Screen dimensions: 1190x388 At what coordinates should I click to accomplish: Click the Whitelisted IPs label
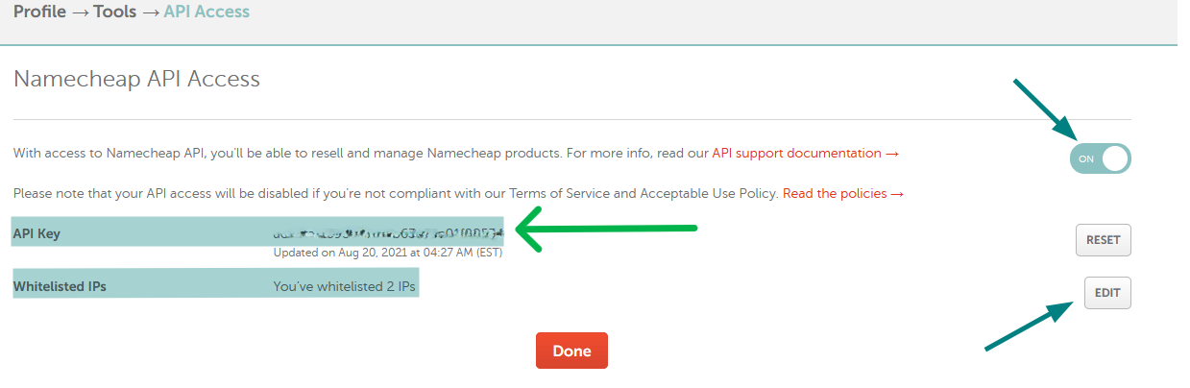(x=60, y=286)
